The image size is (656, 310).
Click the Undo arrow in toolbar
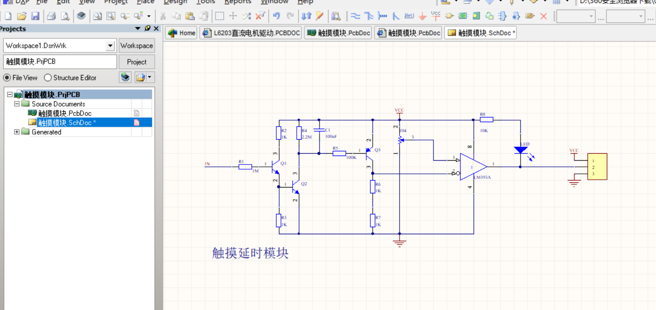click(x=277, y=16)
